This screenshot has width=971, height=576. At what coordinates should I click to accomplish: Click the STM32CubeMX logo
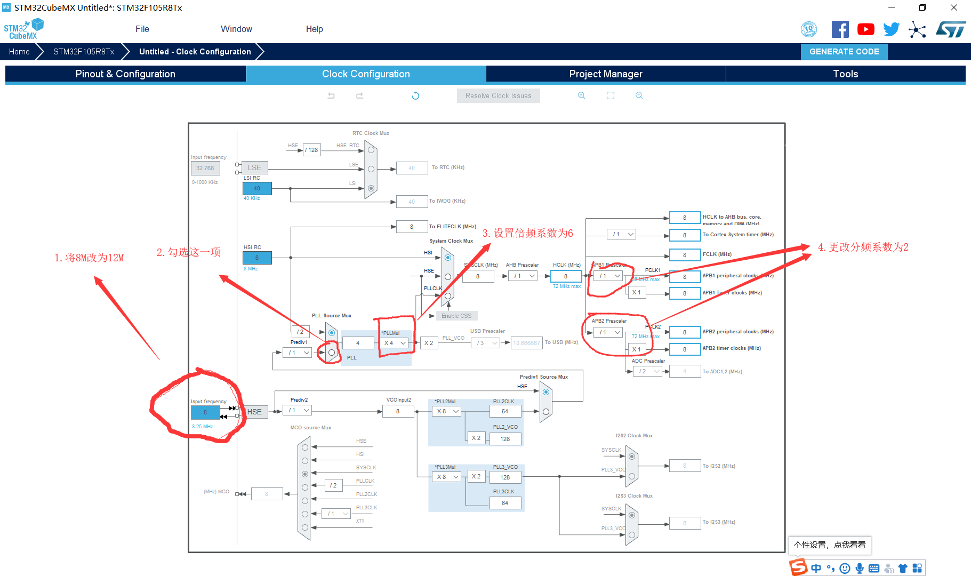pyautogui.click(x=23, y=29)
